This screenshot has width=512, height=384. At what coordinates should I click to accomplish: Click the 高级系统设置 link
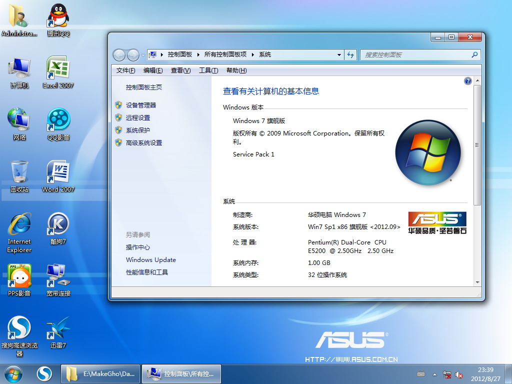[144, 142]
